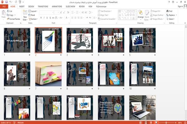
Task: Click the Align Text icon
Action: [x=99, y=15]
